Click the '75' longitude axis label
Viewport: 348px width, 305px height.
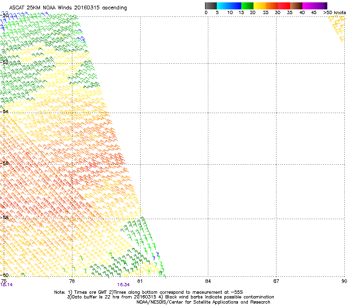click(x=4, y=281)
